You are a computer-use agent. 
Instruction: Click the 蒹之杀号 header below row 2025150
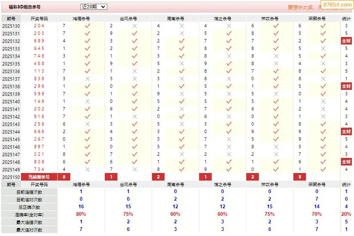click(223, 185)
